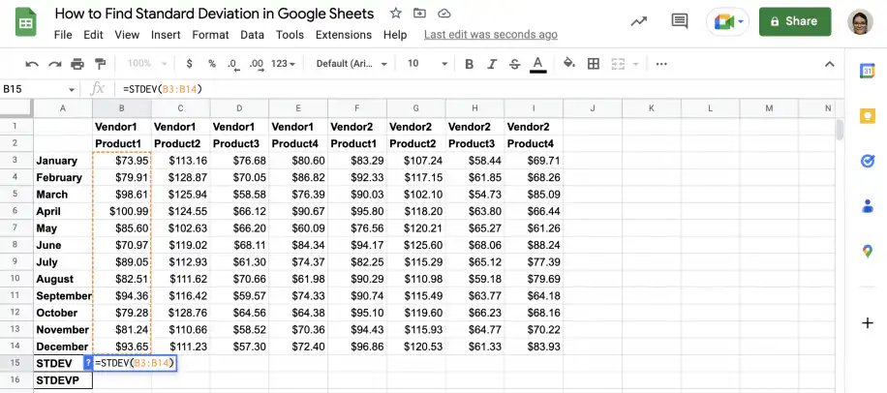
Task: Open the Format menu
Action: click(210, 35)
